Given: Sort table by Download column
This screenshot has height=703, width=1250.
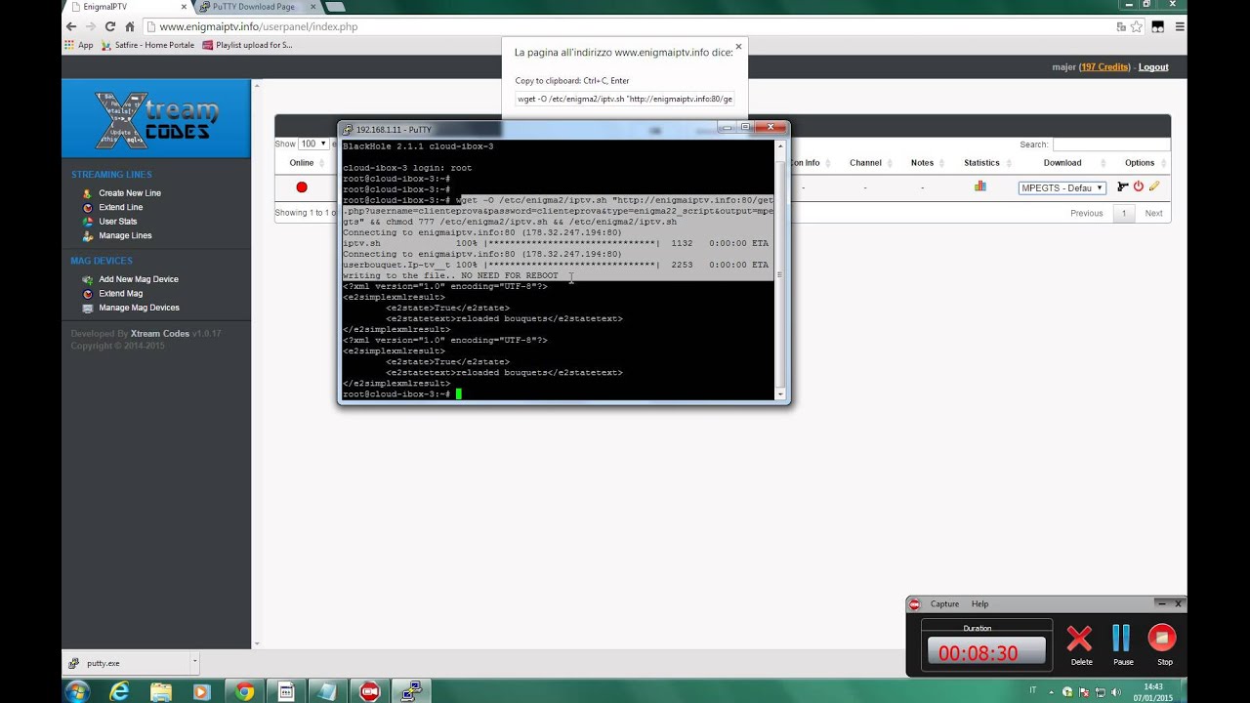Looking at the screenshot, I should [1062, 163].
